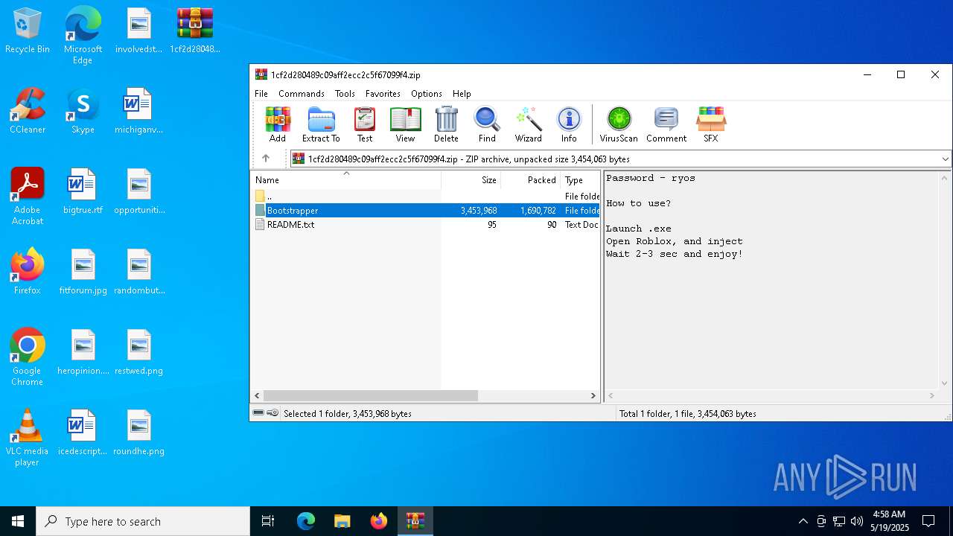Select the Skype desktop shortcut
953x536 pixels.
(x=83, y=112)
